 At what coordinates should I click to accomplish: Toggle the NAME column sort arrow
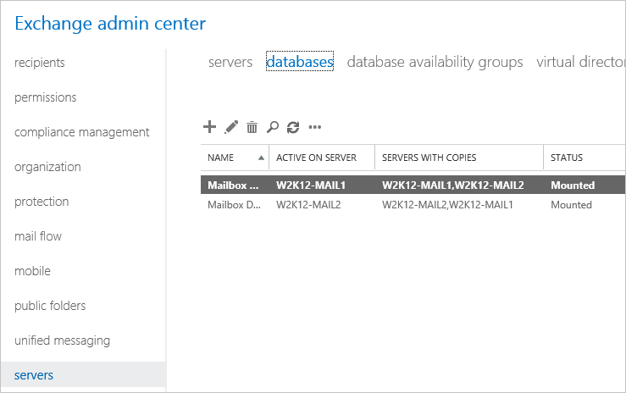click(261, 158)
